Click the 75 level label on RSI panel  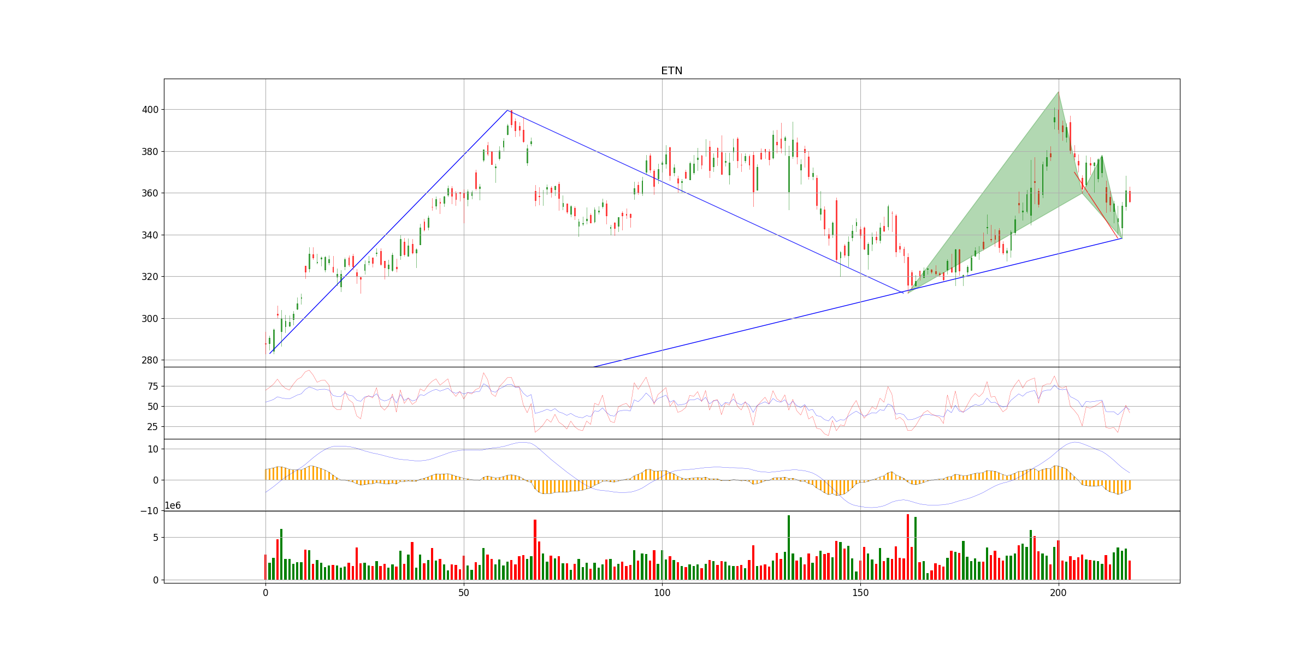pyautogui.click(x=153, y=386)
